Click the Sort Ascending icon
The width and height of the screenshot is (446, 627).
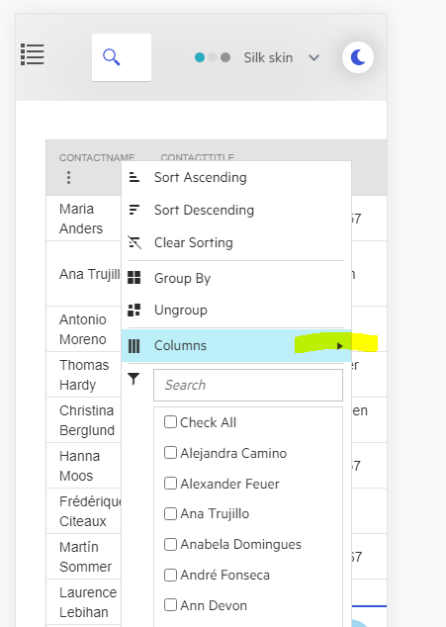[134, 177]
